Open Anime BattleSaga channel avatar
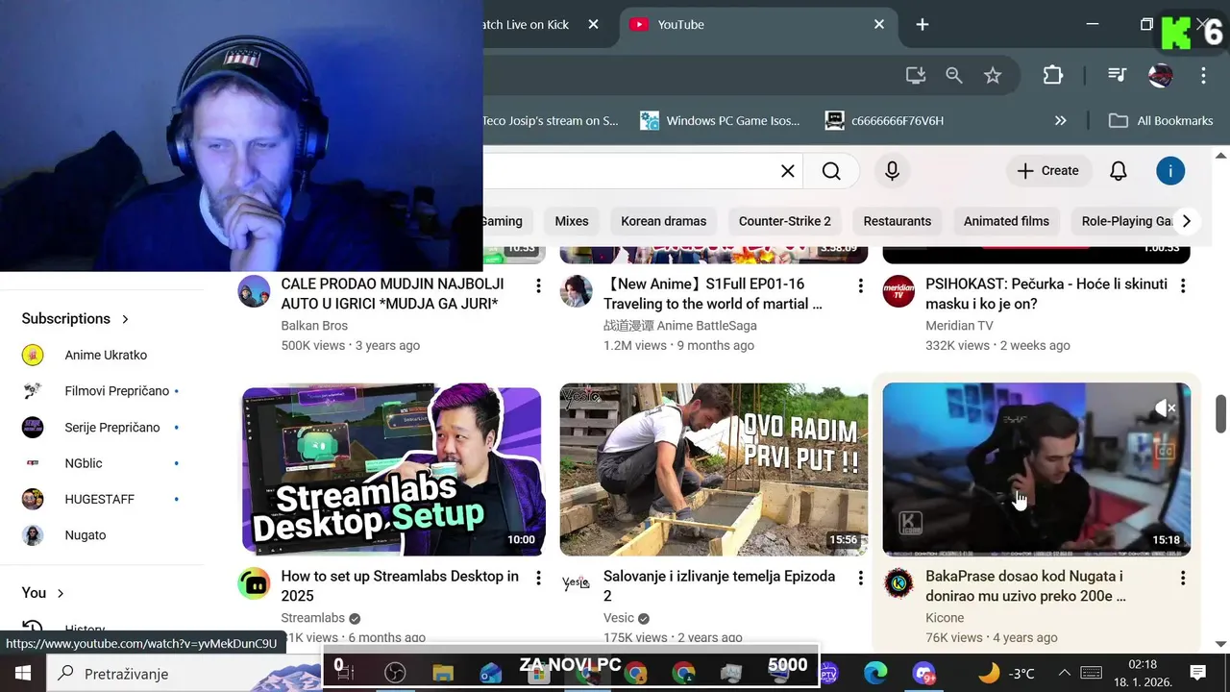The width and height of the screenshot is (1230, 692). (576, 290)
